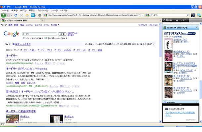Viewport: 202px width, 132px height.
Task: Click the black 'J' toolbar icon
Action: point(193,15)
